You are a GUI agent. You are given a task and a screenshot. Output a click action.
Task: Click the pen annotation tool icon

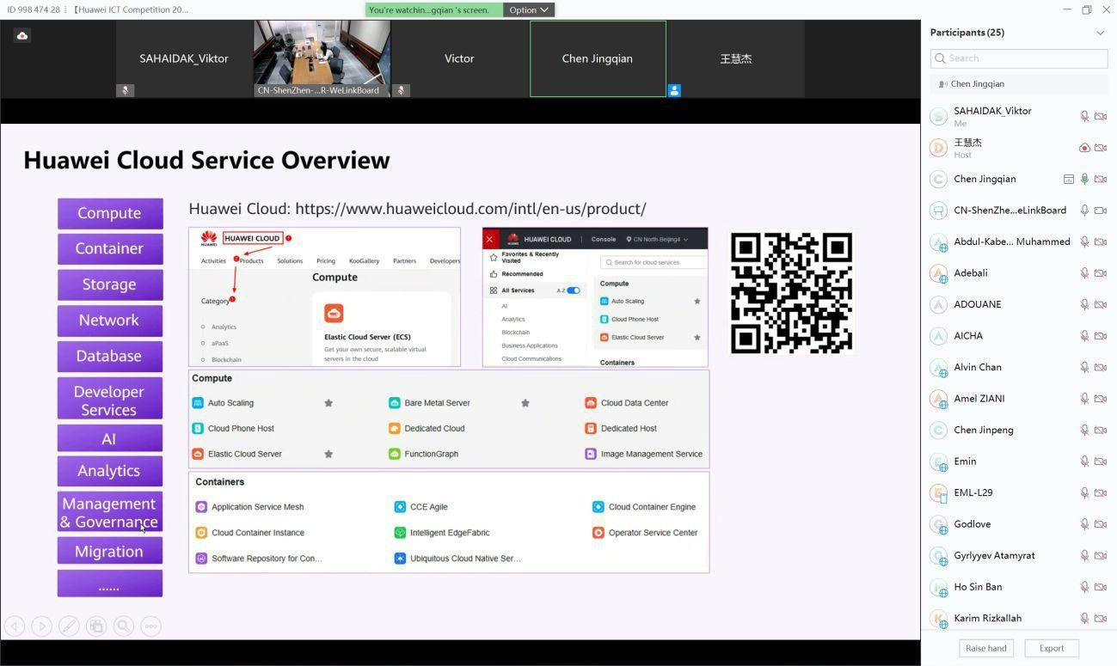point(69,626)
